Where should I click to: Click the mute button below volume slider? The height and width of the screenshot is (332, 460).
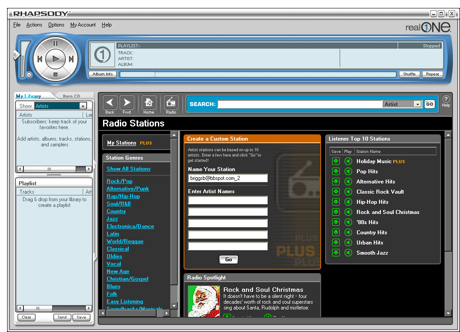(29, 75)
